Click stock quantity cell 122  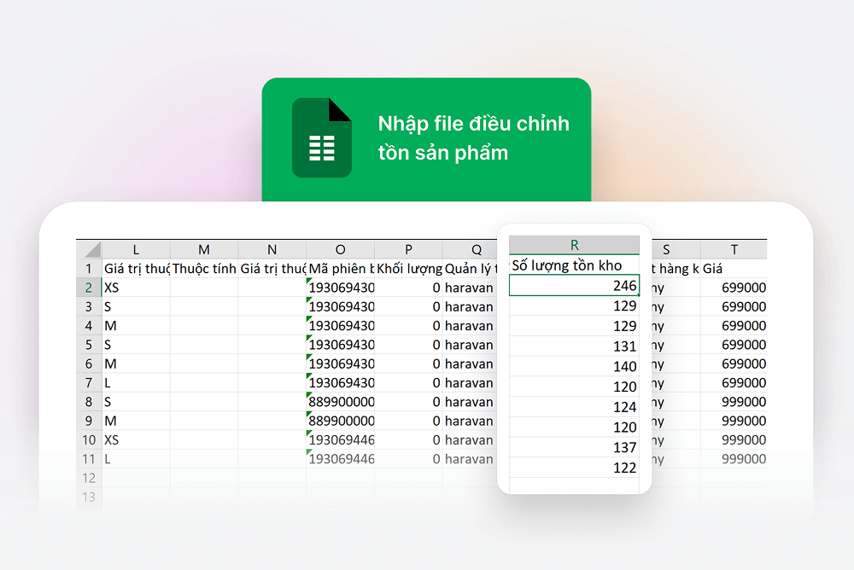[574, 467]
